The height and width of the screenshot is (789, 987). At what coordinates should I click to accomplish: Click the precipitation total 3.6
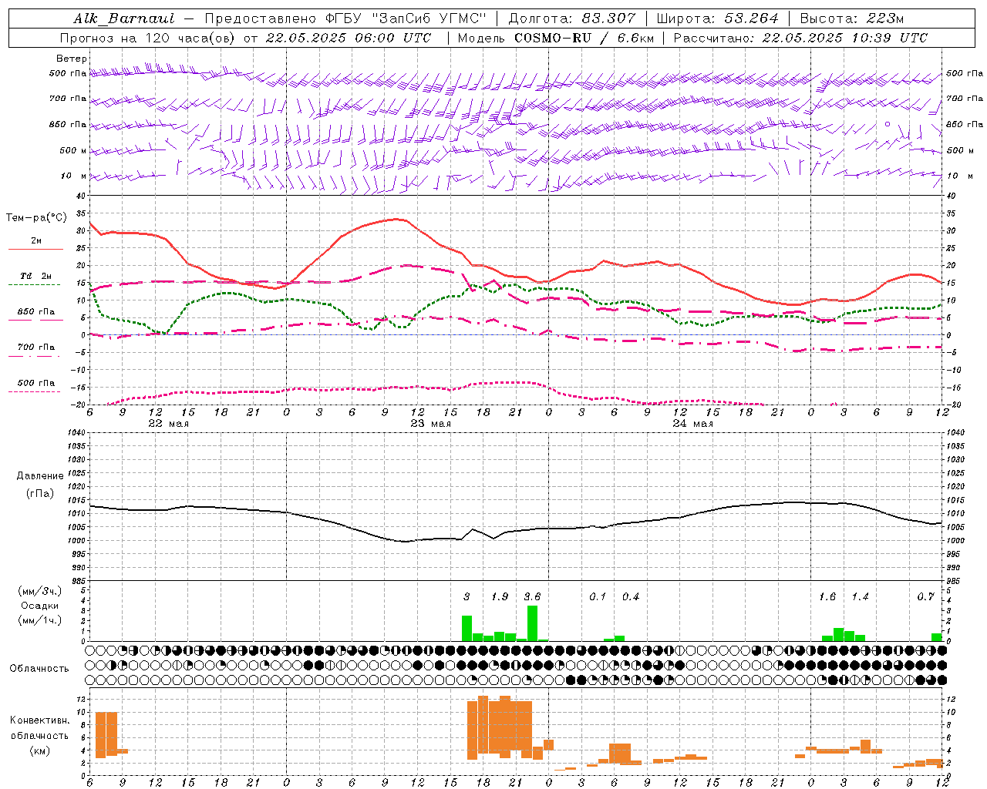pos(532,596)
